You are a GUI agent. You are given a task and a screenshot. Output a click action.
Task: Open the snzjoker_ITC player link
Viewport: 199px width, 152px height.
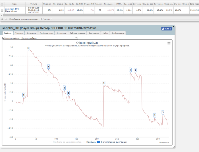[x=12, y=9]
